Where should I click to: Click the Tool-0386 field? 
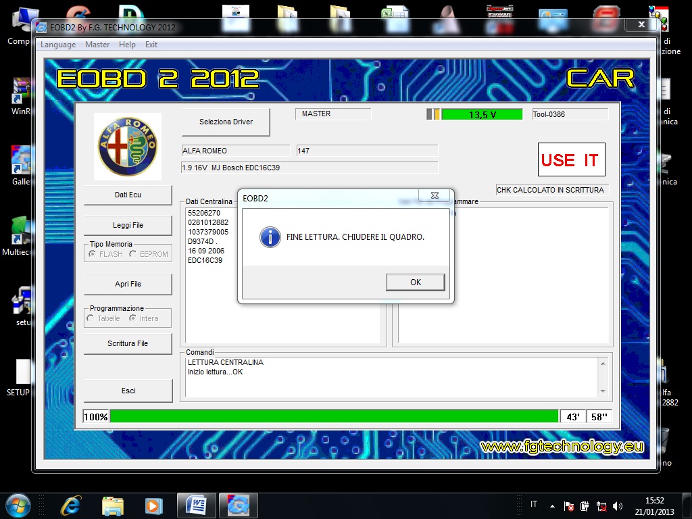(570, 114)
